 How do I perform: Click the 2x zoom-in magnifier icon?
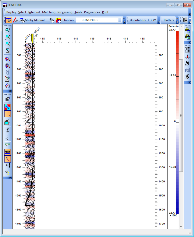point(7,37)
